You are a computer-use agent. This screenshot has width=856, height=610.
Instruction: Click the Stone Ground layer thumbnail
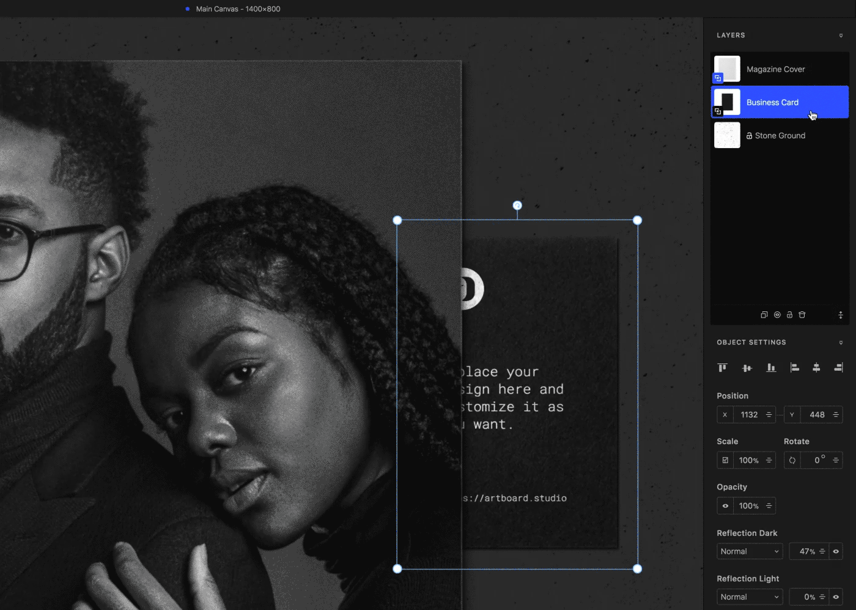pyautogui.click(x=727, y=135)
